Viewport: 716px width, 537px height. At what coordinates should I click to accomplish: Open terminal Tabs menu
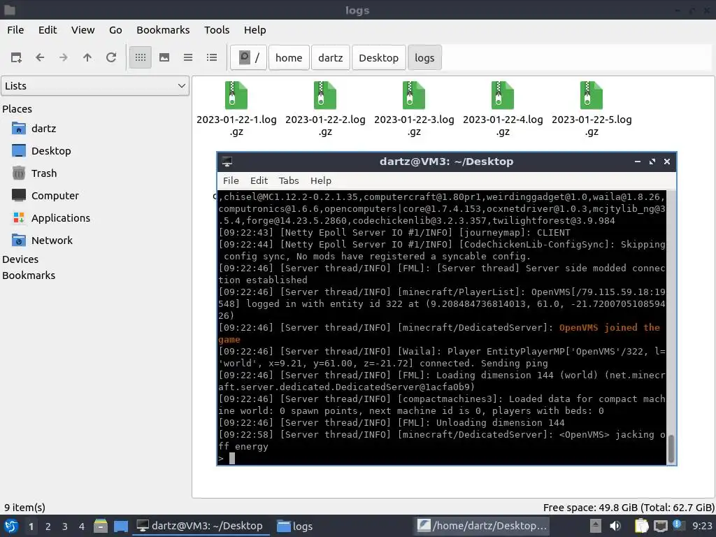click(x=289, y=181)
